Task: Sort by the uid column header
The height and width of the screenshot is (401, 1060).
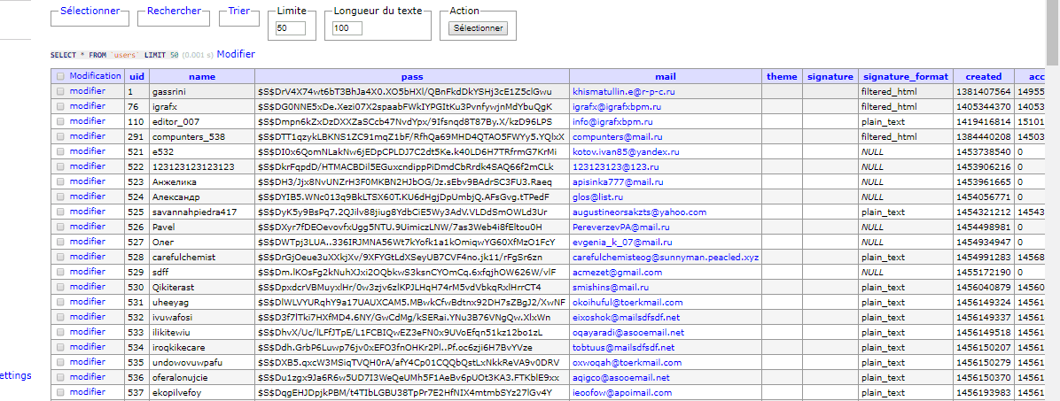Action: pyautogui.click(x=137, y=76)
